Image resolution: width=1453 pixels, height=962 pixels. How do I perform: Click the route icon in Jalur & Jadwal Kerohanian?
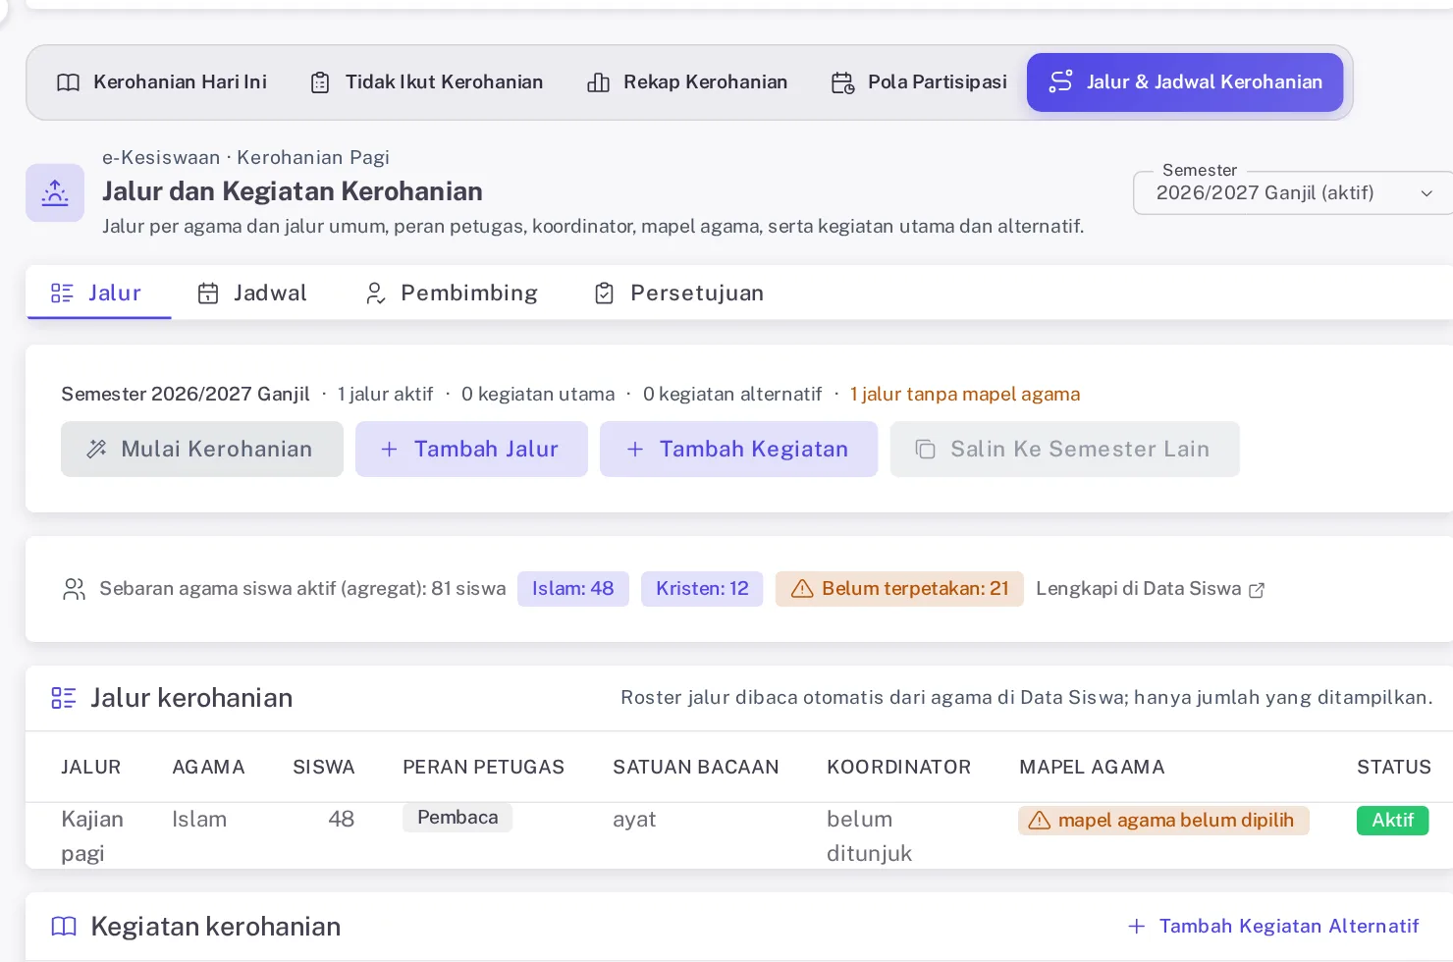click(1060, 81)
